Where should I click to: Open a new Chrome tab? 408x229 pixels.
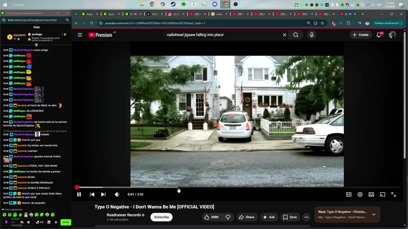point(362,14)
